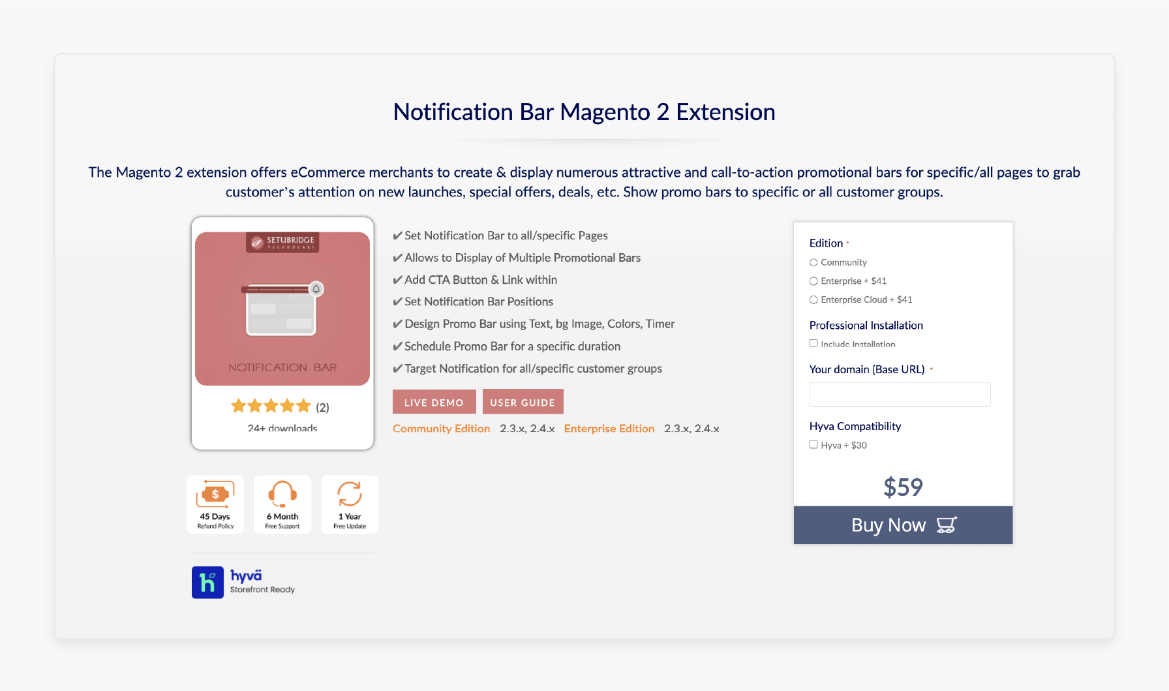Image resolution: width=1169 pixels, height=691 pixels.
Task: Click 'Add CTA Button & Link within'
Action: point(481,280)
